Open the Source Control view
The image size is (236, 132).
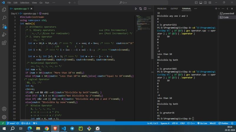(x=4, y=26)
